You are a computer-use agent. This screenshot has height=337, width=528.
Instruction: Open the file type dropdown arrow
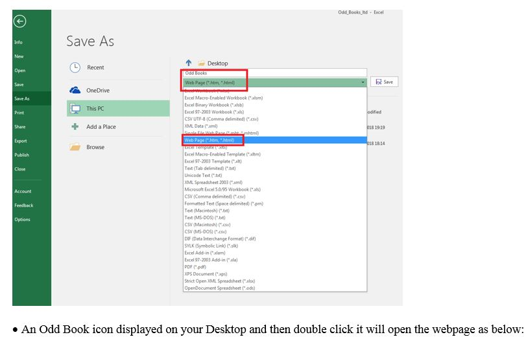(x=363, y=82)
